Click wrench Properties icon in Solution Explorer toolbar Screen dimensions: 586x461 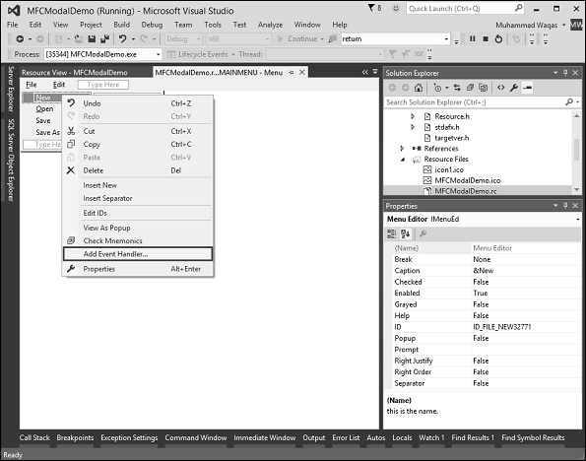[x=514, y=88]
